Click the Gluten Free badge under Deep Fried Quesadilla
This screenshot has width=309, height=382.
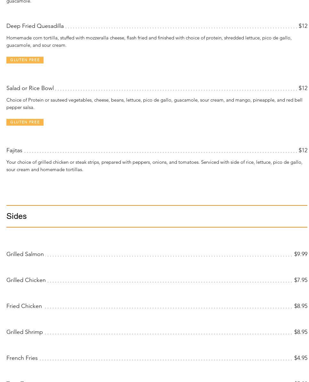coord(25,60)
